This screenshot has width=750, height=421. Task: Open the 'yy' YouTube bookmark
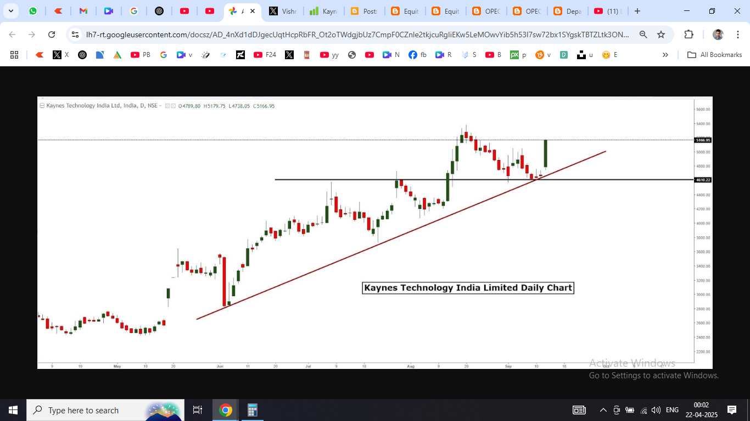click(x=329, y=55)
